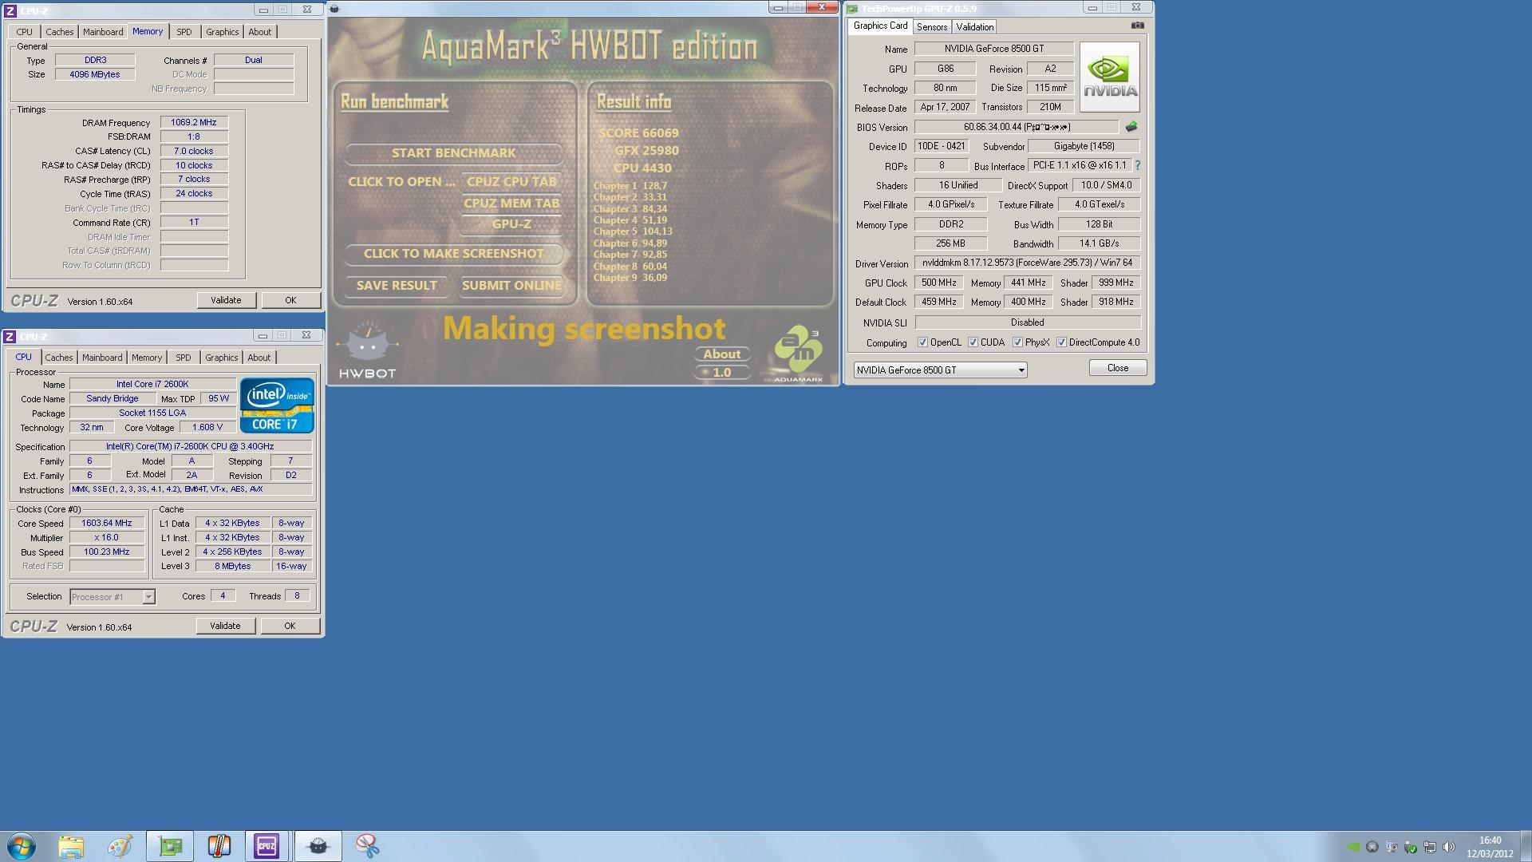The height and width of the screenshot is (862, 1532).
Task: Click the GPU-Z Name field NVIDIA GeForce 8500 GT
Action: (x=994, y=49)
